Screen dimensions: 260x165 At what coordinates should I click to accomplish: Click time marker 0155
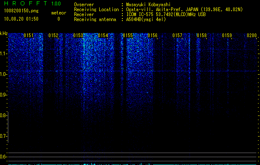(128, 35)
